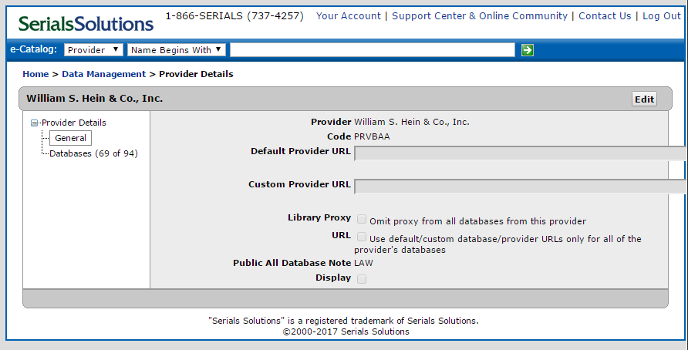The width and height of the screenshot is (688, 350).
Task: Go to Home breadcrumb link
Action: tap(35, 74)
